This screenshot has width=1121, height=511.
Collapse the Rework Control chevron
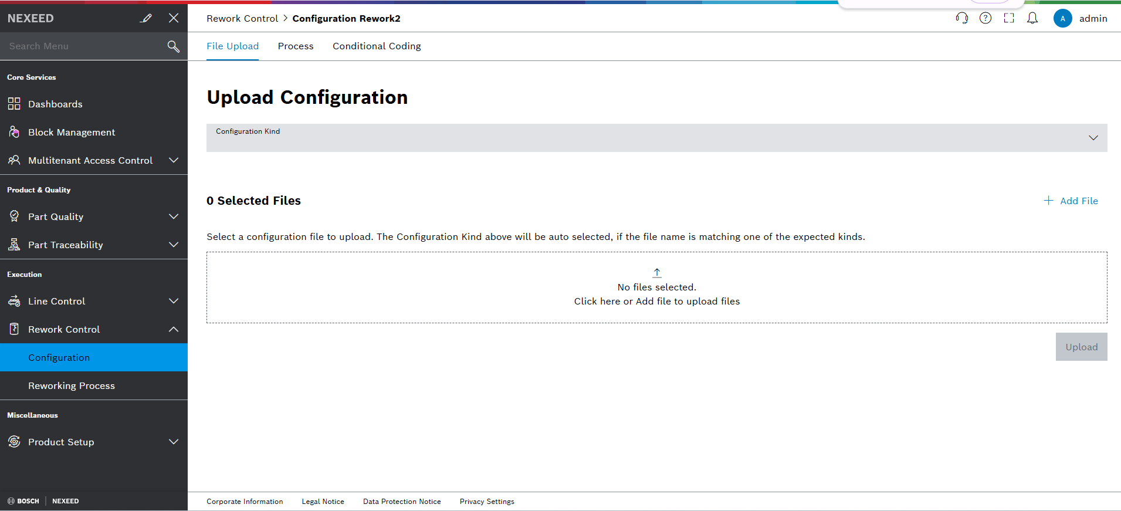[174, 329]
